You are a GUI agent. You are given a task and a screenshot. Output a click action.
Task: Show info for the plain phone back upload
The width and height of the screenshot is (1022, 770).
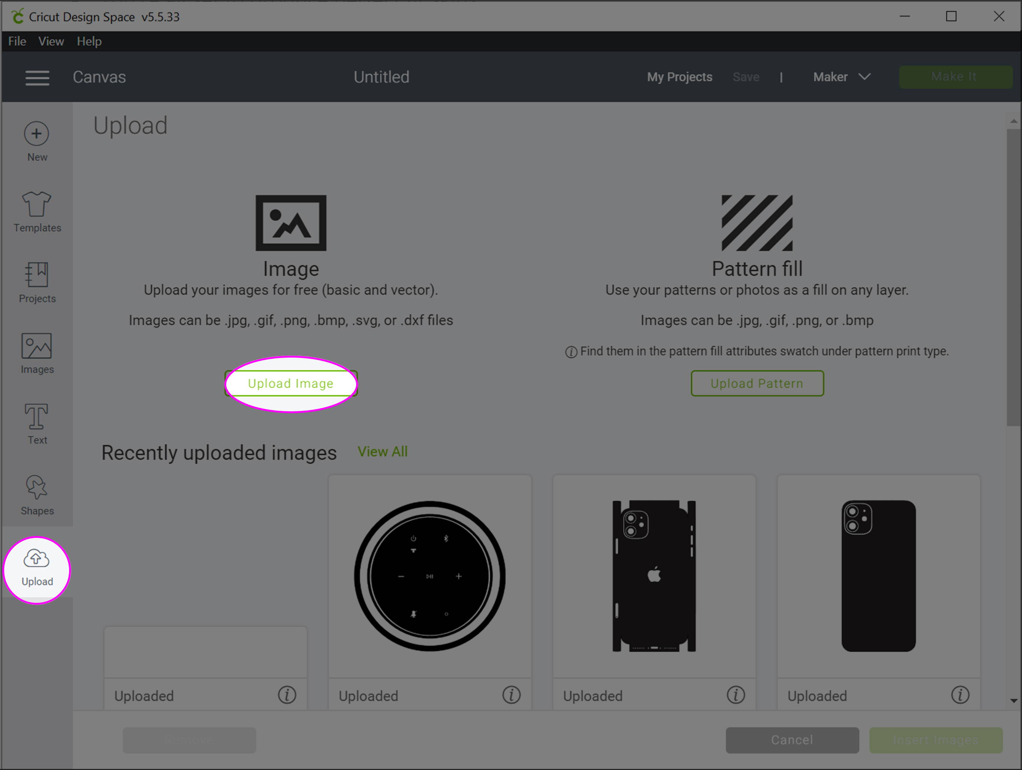click(960, 695)
